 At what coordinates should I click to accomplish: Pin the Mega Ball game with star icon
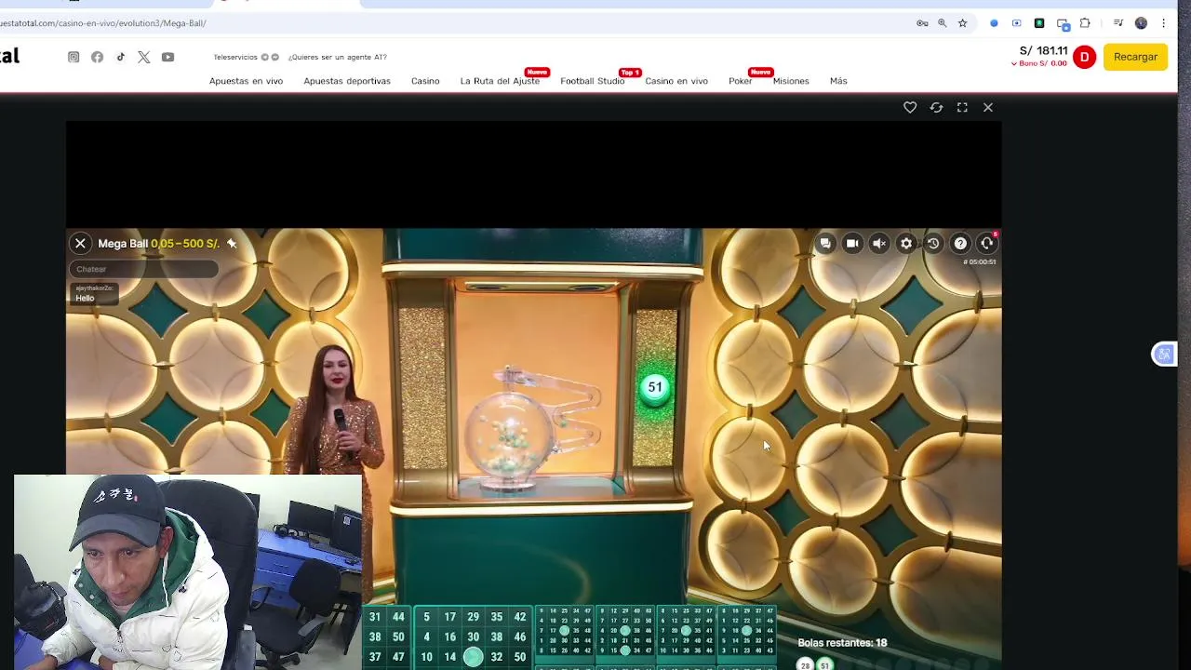(x=232, y=244)
